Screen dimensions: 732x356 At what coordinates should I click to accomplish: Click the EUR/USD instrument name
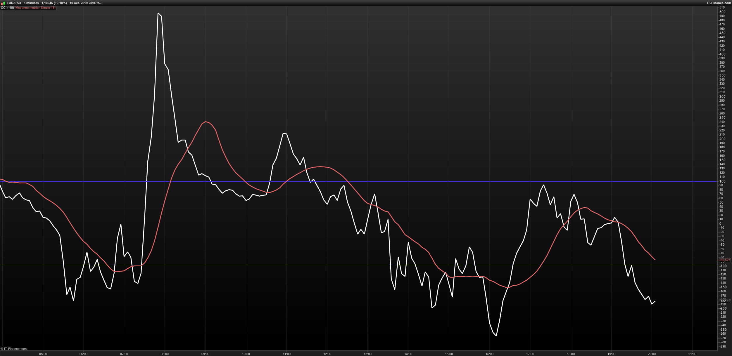[14, 3]
